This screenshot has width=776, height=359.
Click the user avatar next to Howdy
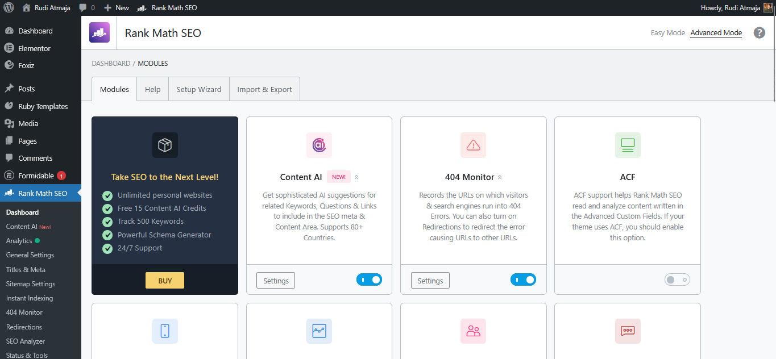point(767,8)
